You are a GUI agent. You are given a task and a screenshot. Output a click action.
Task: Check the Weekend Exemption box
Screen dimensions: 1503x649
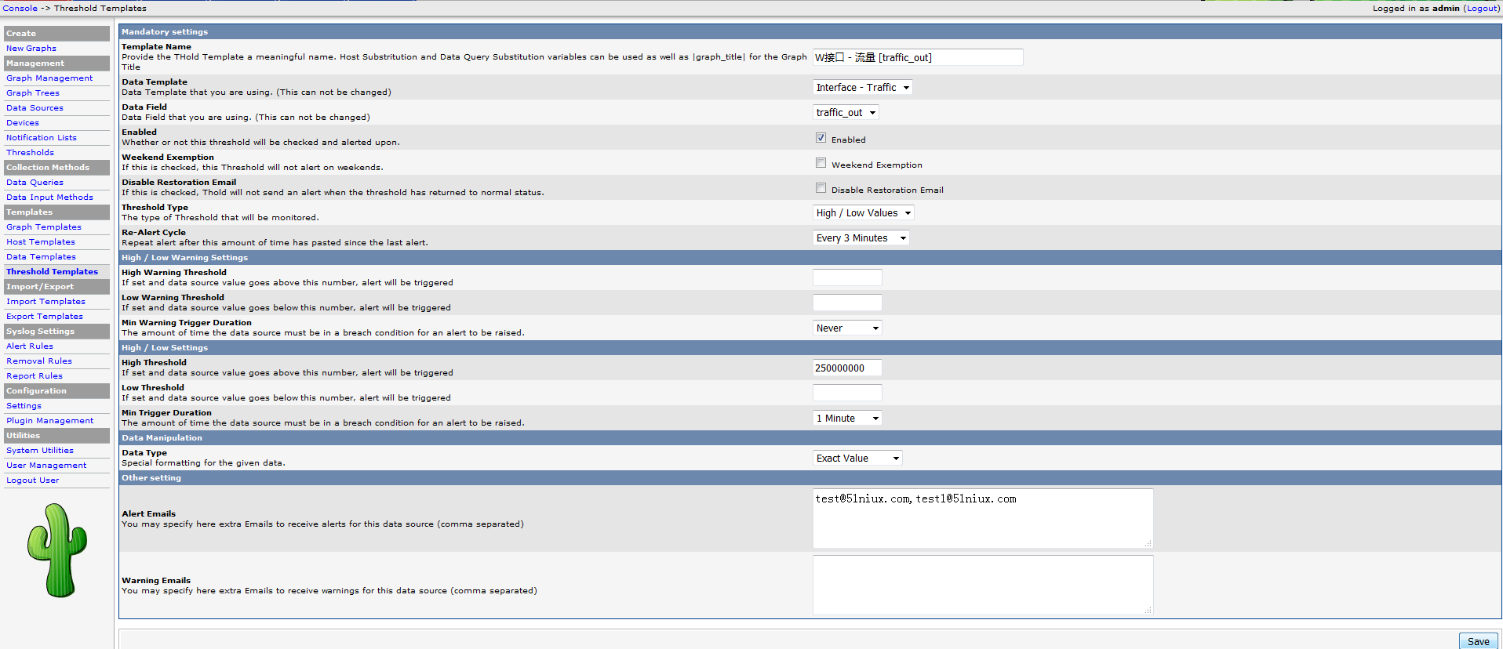821,163
